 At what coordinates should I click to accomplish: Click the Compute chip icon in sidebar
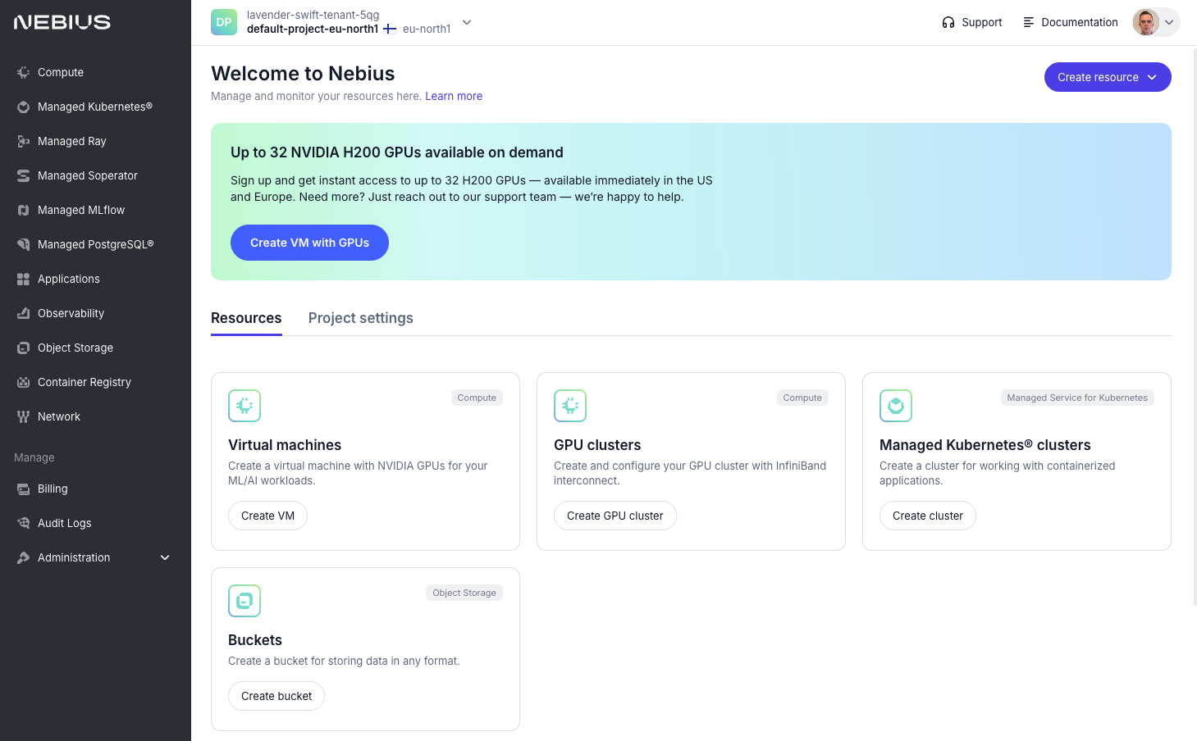[23, 72]
